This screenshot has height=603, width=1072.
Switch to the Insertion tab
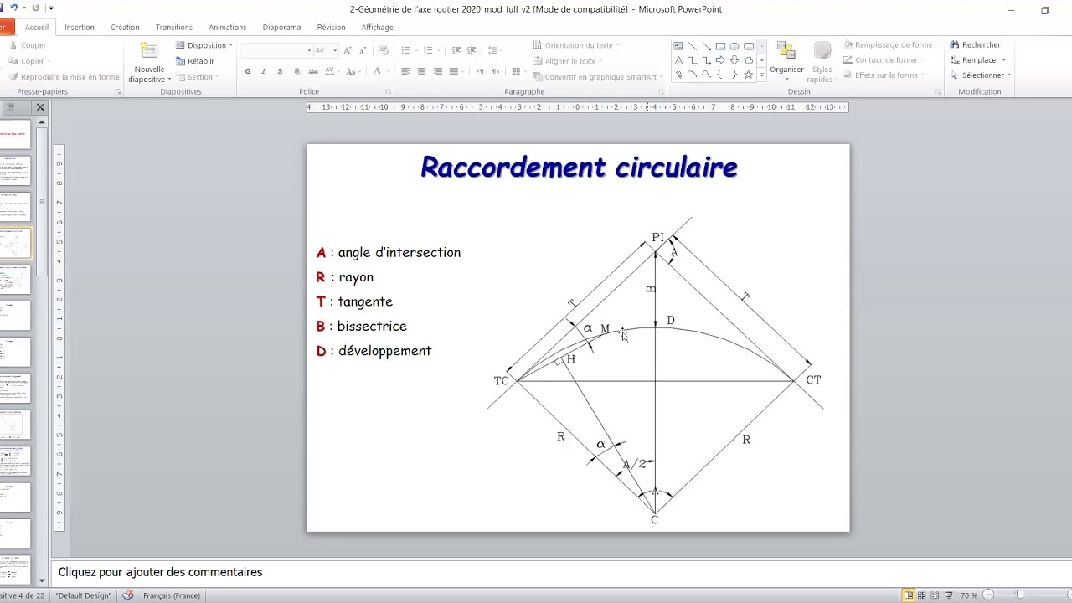[80, 27]
